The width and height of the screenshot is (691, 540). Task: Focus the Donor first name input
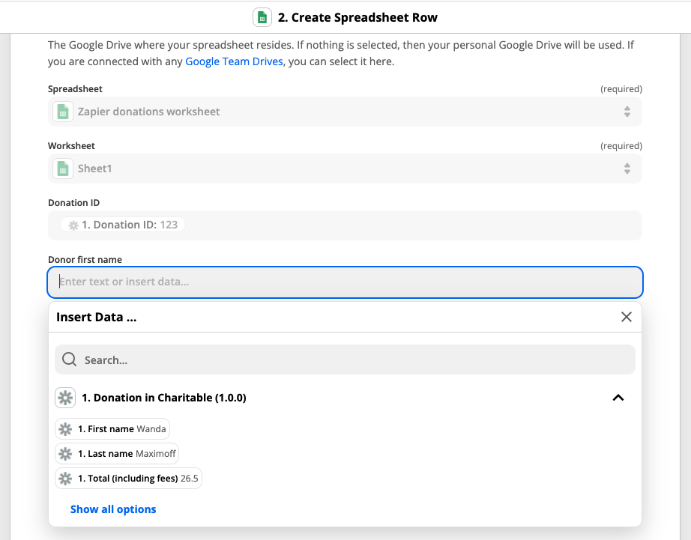point(345,282)
